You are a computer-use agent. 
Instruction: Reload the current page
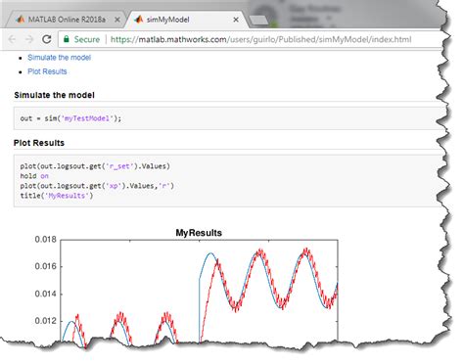[x=47, y=39]
